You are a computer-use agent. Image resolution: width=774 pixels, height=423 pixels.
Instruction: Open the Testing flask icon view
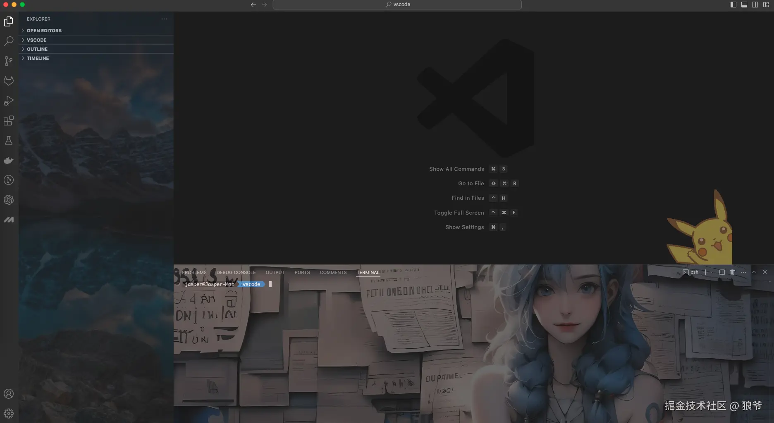(x=9, y=140)
